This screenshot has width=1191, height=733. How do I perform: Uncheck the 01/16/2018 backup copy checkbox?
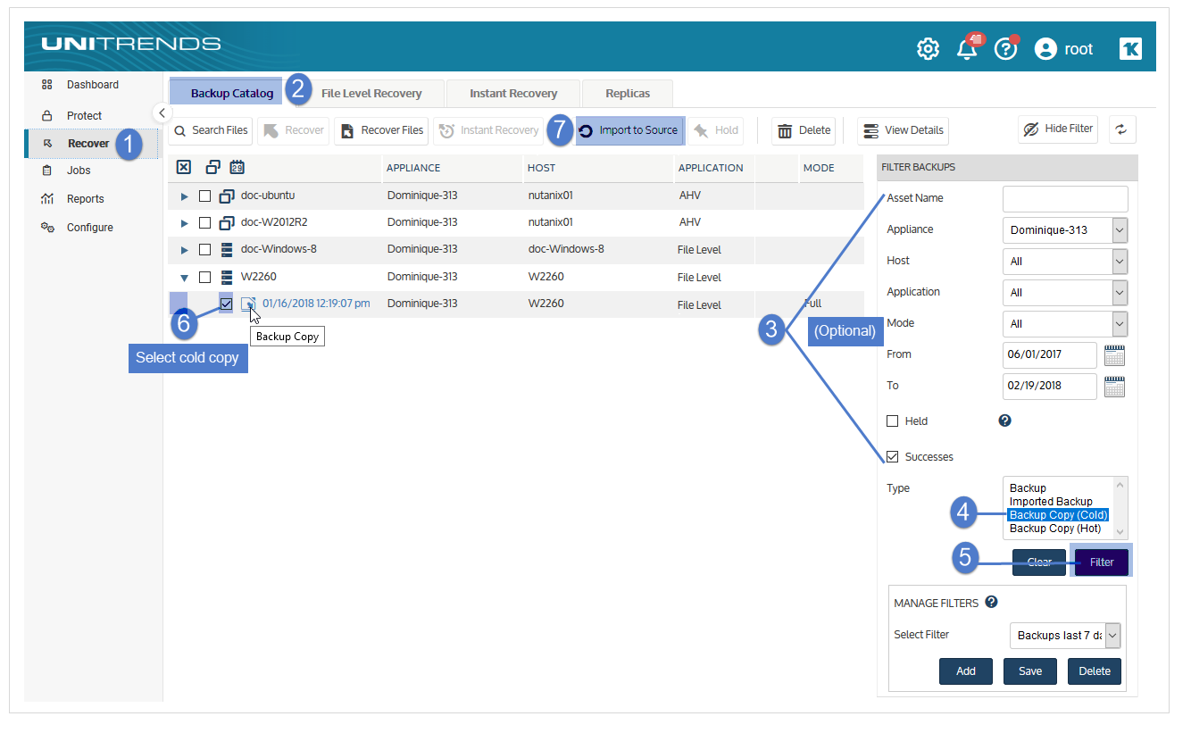pos(227,304)
